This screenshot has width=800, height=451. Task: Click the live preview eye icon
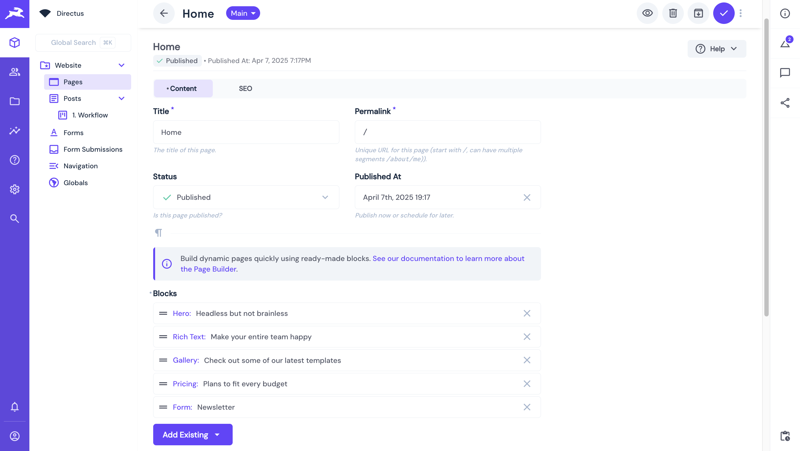coord(647,13)
